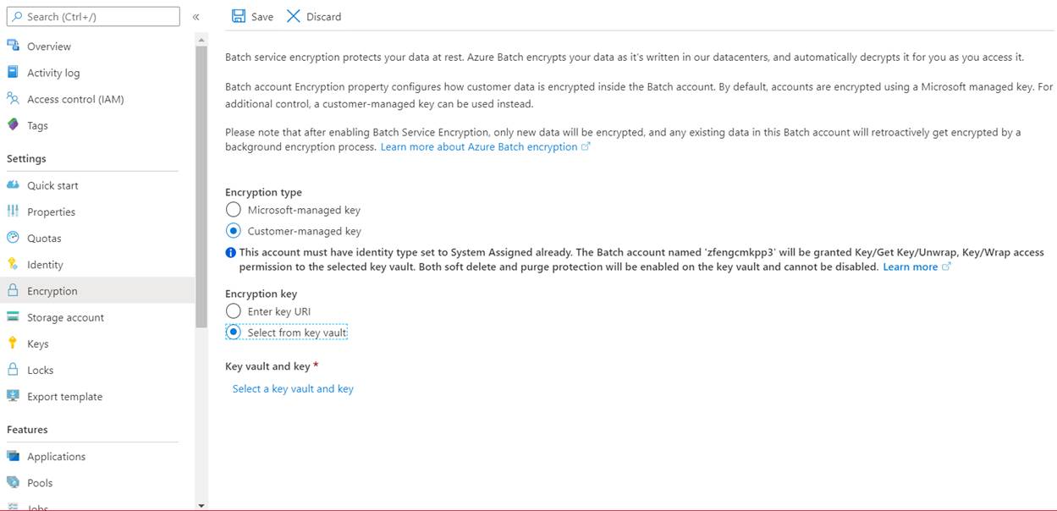Discard the current changes

point(313,16)
